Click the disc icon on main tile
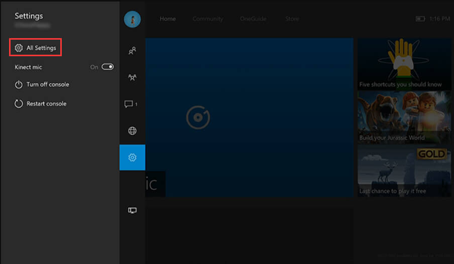The width and height of the screenshot is (454, 264). point(198,117)
